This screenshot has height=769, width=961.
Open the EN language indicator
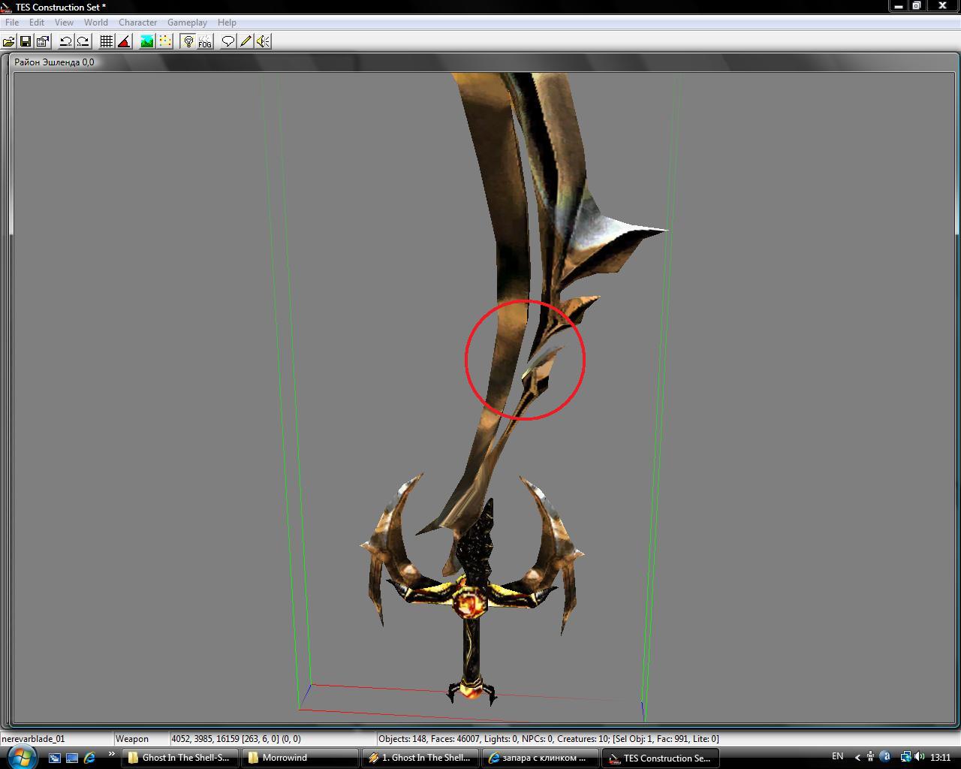click(x=838, y=757)
